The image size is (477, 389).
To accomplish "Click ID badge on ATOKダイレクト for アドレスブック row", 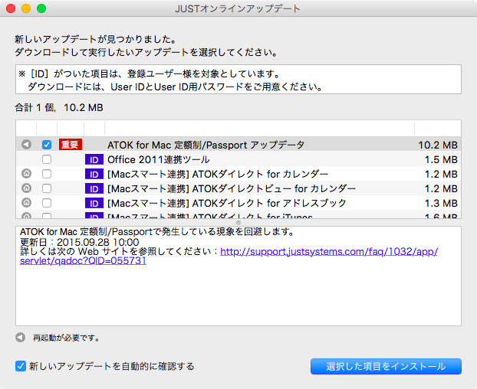I will 94,204.
